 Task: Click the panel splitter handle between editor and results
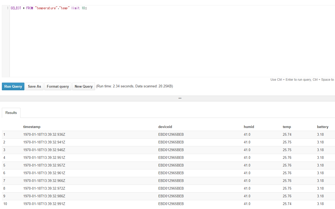[x=180, y=98]
